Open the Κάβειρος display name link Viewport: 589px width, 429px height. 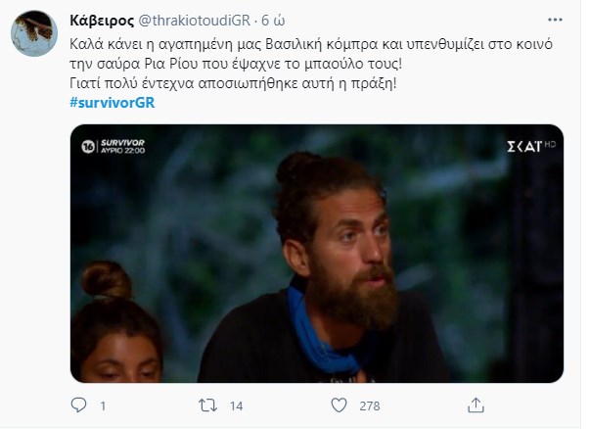click(102, 21)
